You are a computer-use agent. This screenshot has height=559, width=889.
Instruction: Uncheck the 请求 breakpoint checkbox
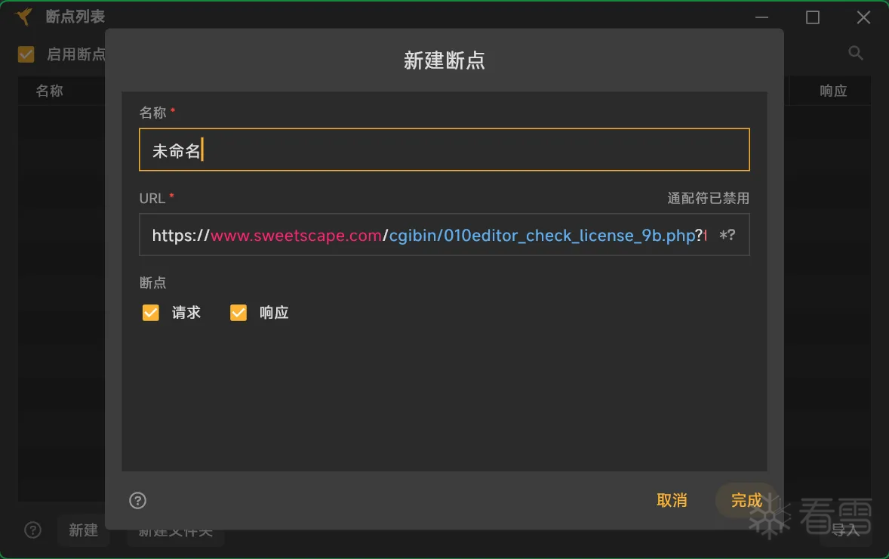click(x=150, y=312)
